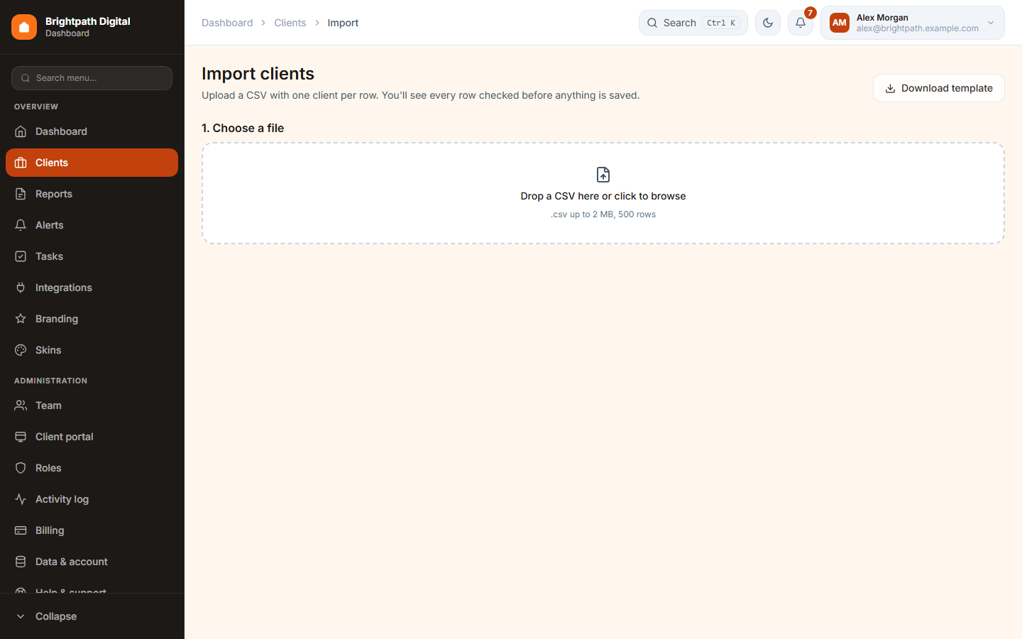Open the Team menu item
This screenshot has height=639, width=1022.
pyautogui.click(x=92, y=405)
